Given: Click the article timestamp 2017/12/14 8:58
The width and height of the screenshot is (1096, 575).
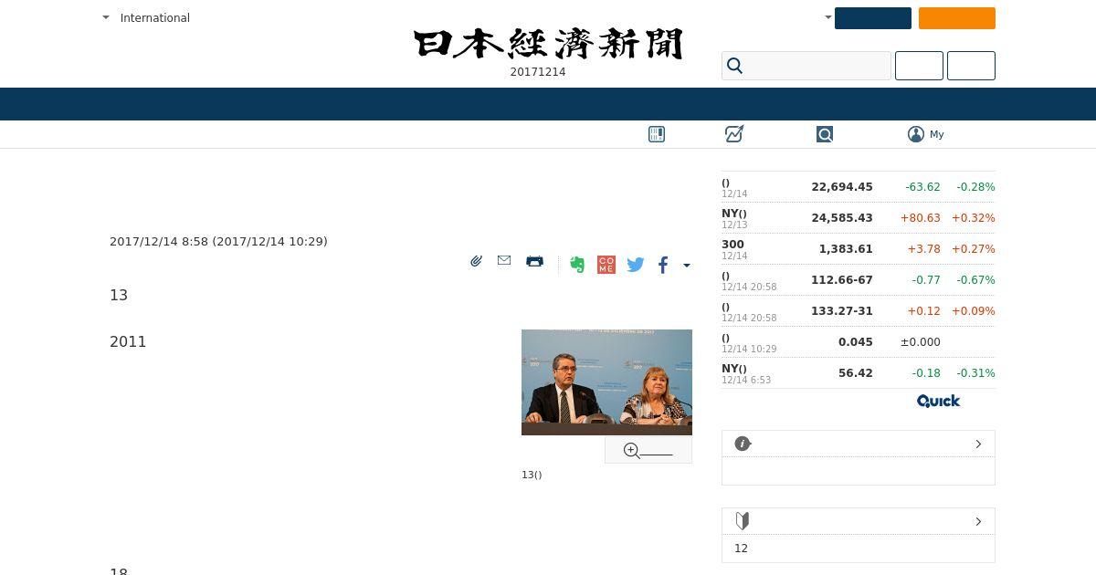Looking at the screenshot, I should (159, 242).
